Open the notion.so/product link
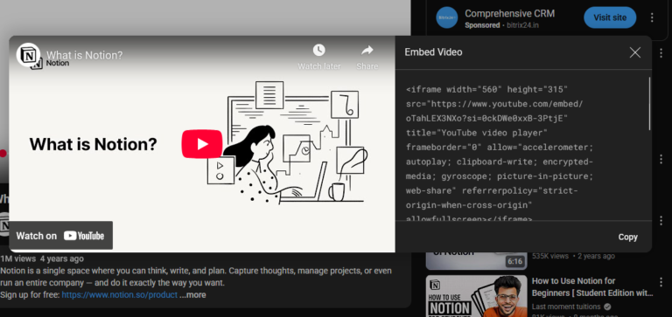The height and width of the screenshot is (317, 672). coord(120,295)
